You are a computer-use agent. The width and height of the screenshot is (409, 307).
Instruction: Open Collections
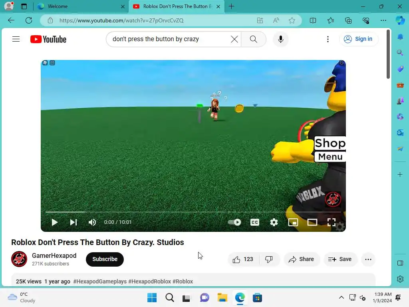click(348, 20)
